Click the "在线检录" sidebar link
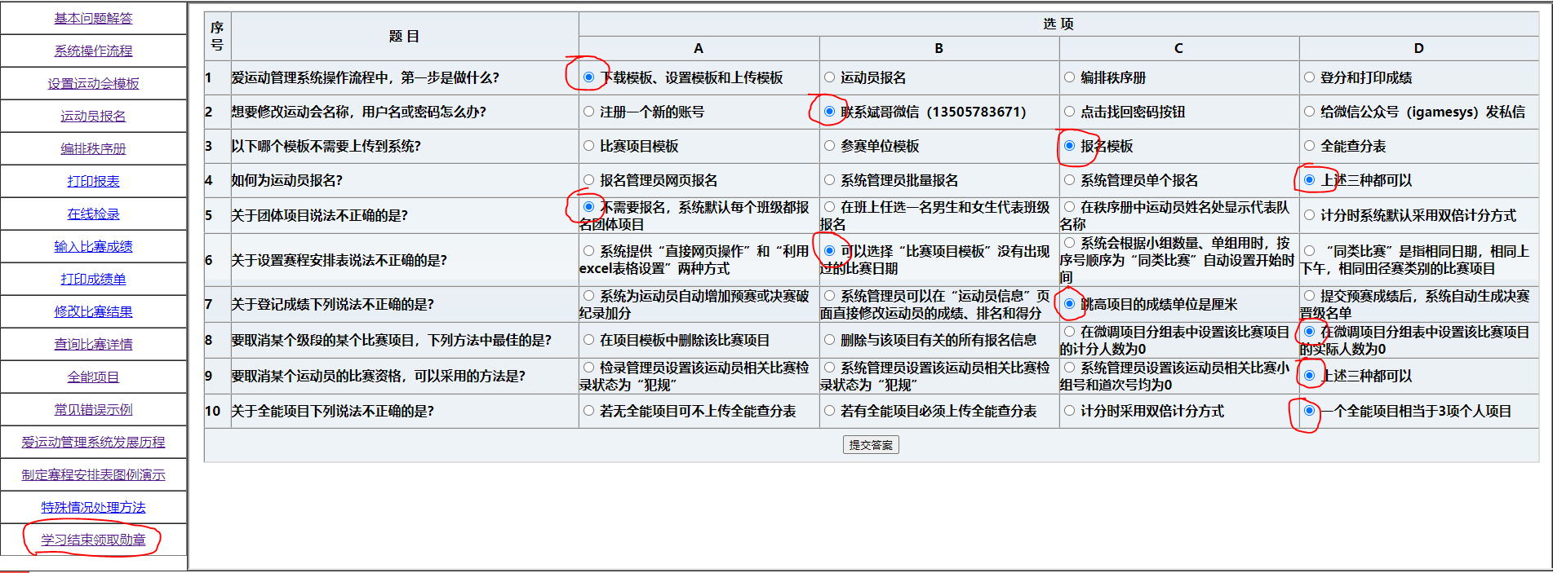 coord(93,214)
